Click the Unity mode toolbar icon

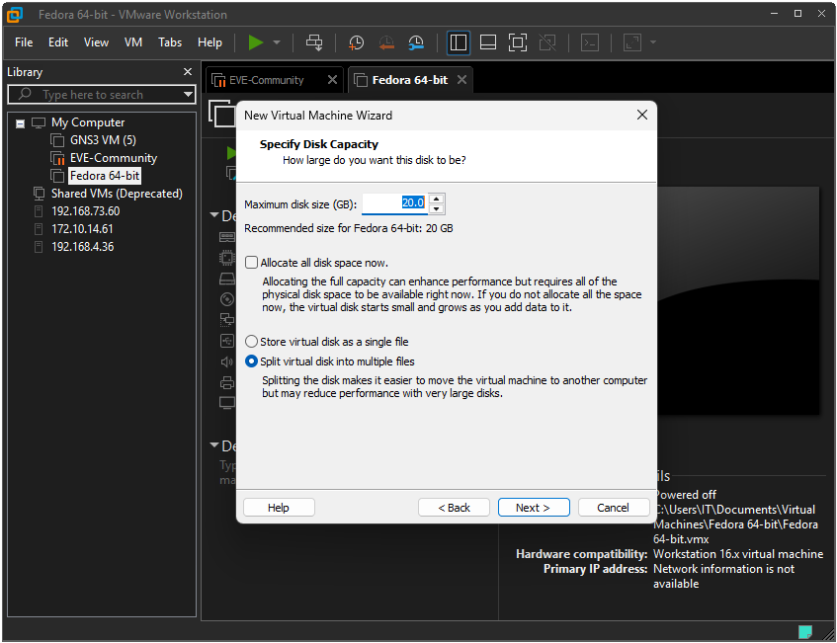(547, 42)
